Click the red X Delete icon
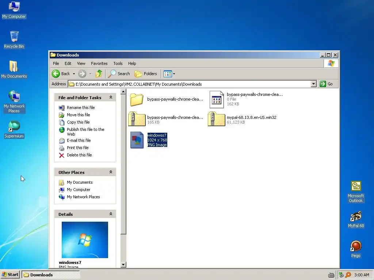 [61, 155]
